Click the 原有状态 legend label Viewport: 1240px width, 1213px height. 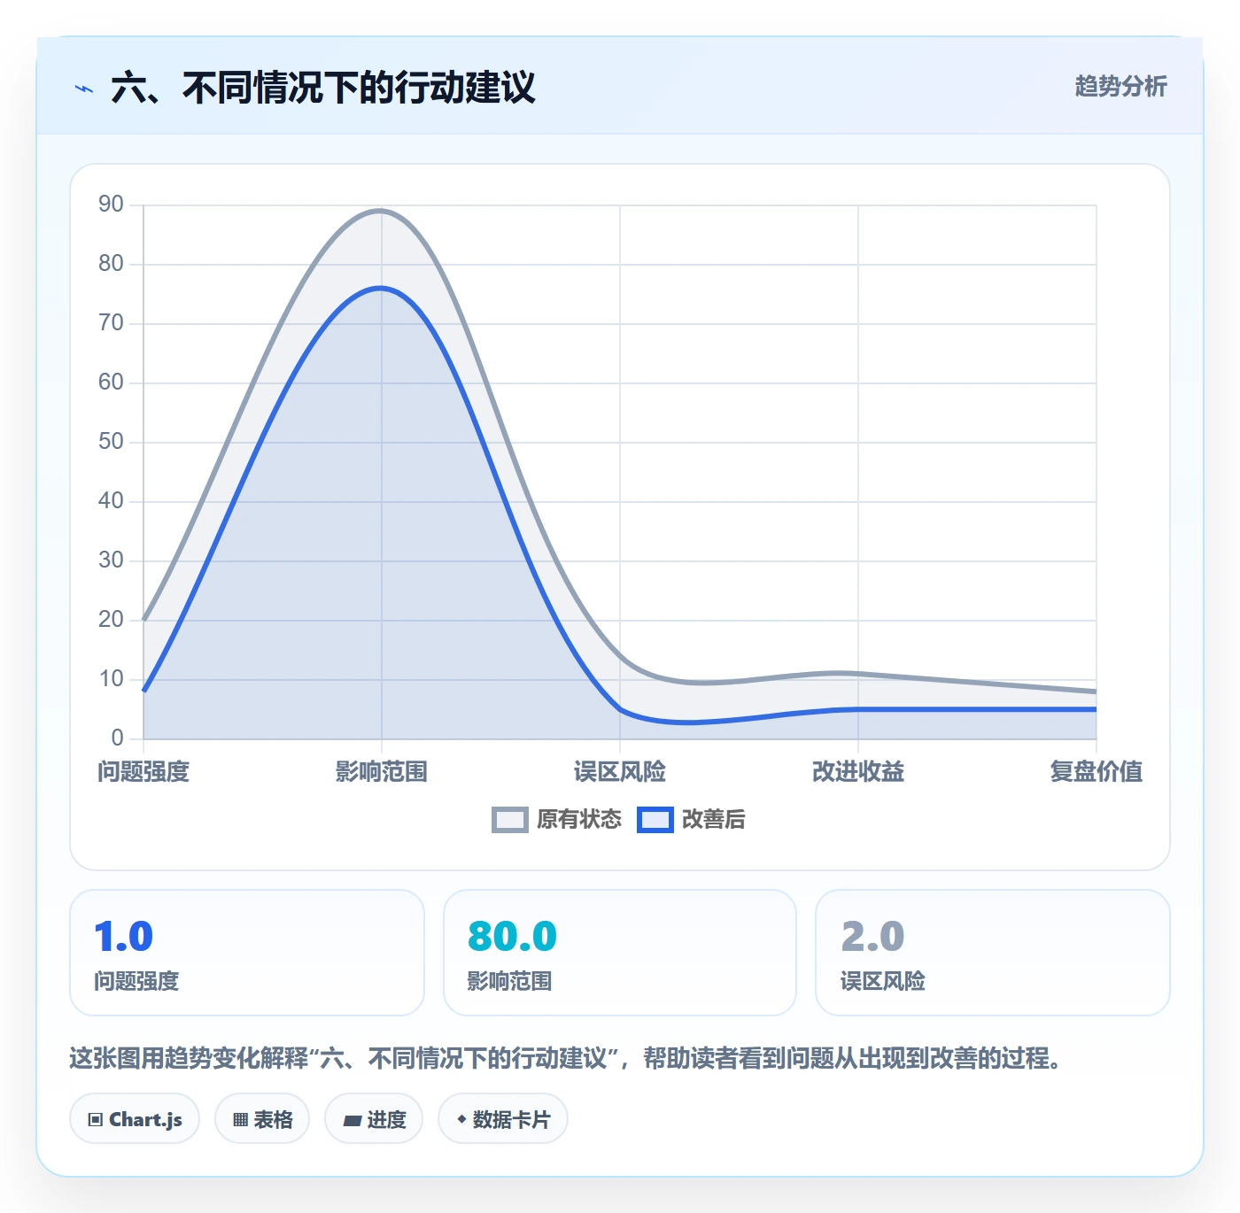pos(579,820)
